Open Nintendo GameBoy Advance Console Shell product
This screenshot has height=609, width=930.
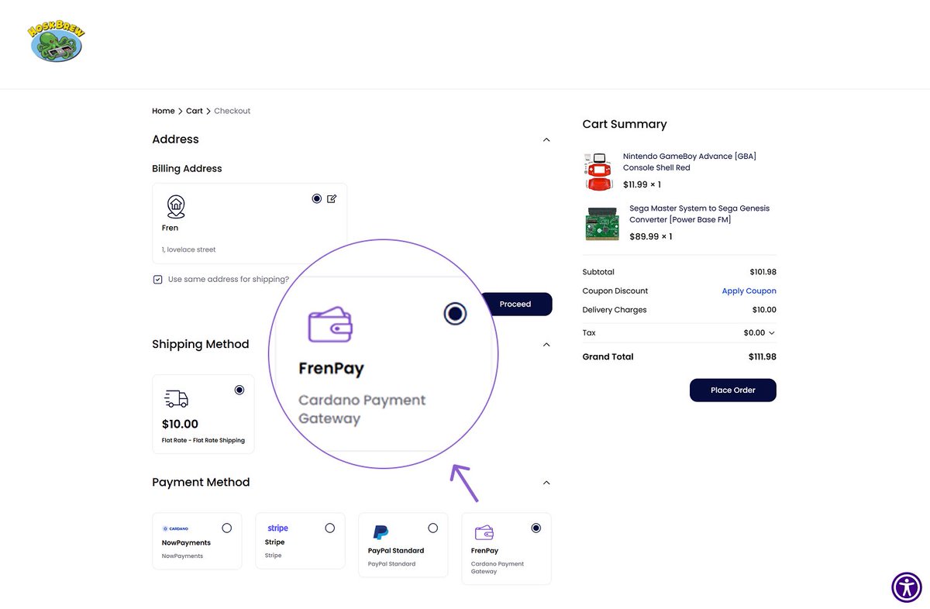point(689,162)
